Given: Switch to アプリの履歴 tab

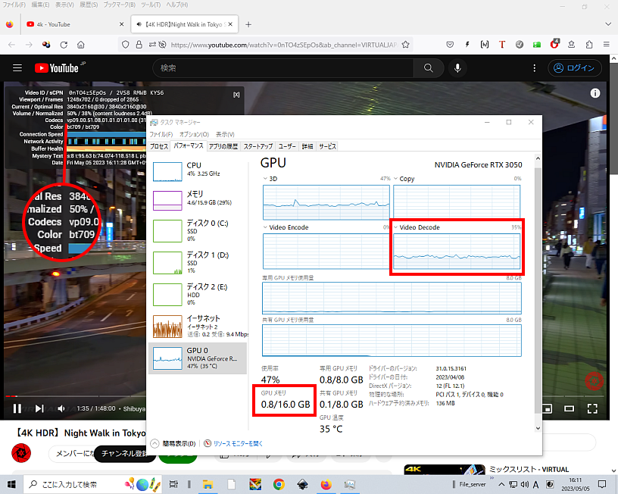Looking at the screenshot, I should coord(223,146).
